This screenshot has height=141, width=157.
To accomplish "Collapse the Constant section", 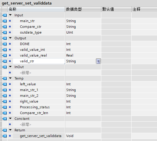I will pos(10,119).
